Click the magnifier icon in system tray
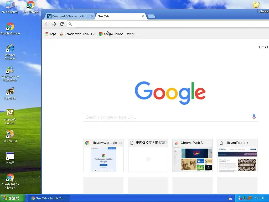Image resolution: width=269 pixels, height=202 pixels. (x=250, y=198)
